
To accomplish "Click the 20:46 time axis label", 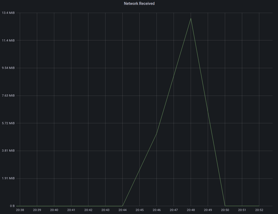I will click(156, 210).
